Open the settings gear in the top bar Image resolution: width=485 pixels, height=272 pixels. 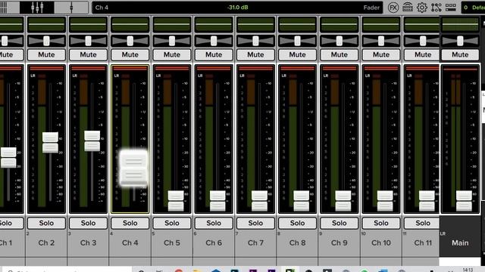tap(422, 8)
